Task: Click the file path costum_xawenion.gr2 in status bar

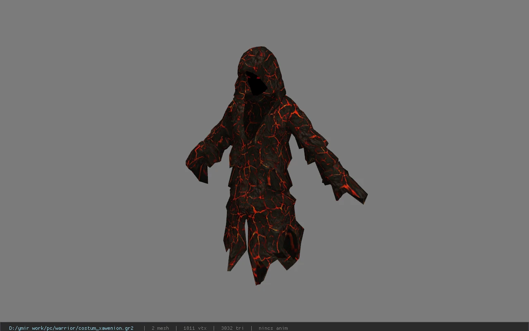Action: 71,328
